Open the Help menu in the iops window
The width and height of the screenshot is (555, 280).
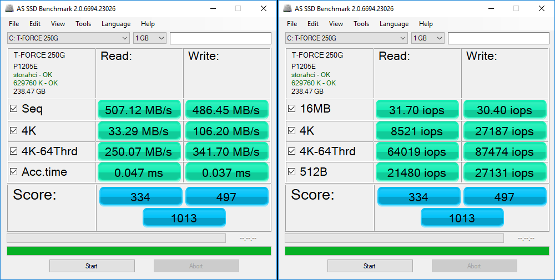click(x=426, y=24)
